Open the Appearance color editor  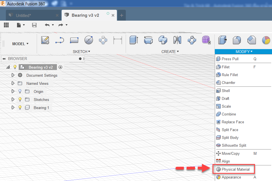tap(231, 177)
